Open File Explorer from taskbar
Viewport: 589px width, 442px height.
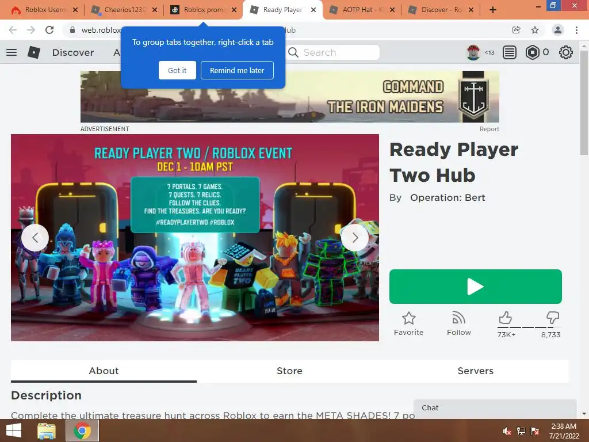click(x=47, y=430)
